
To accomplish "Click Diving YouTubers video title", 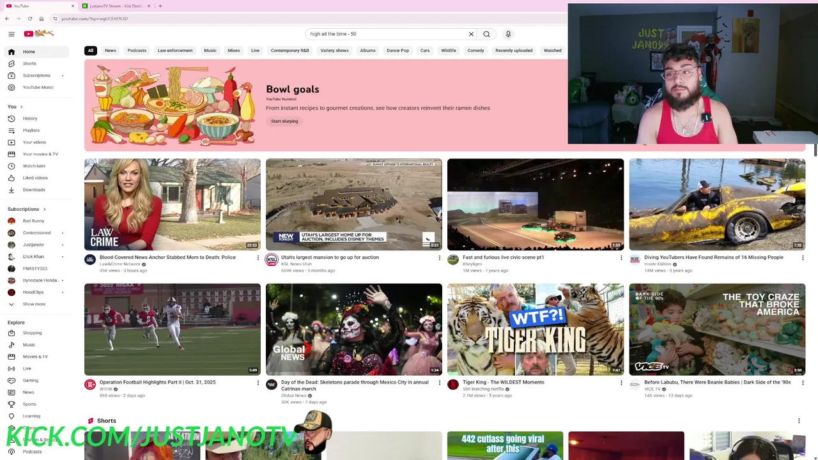I will coord(714,257).
